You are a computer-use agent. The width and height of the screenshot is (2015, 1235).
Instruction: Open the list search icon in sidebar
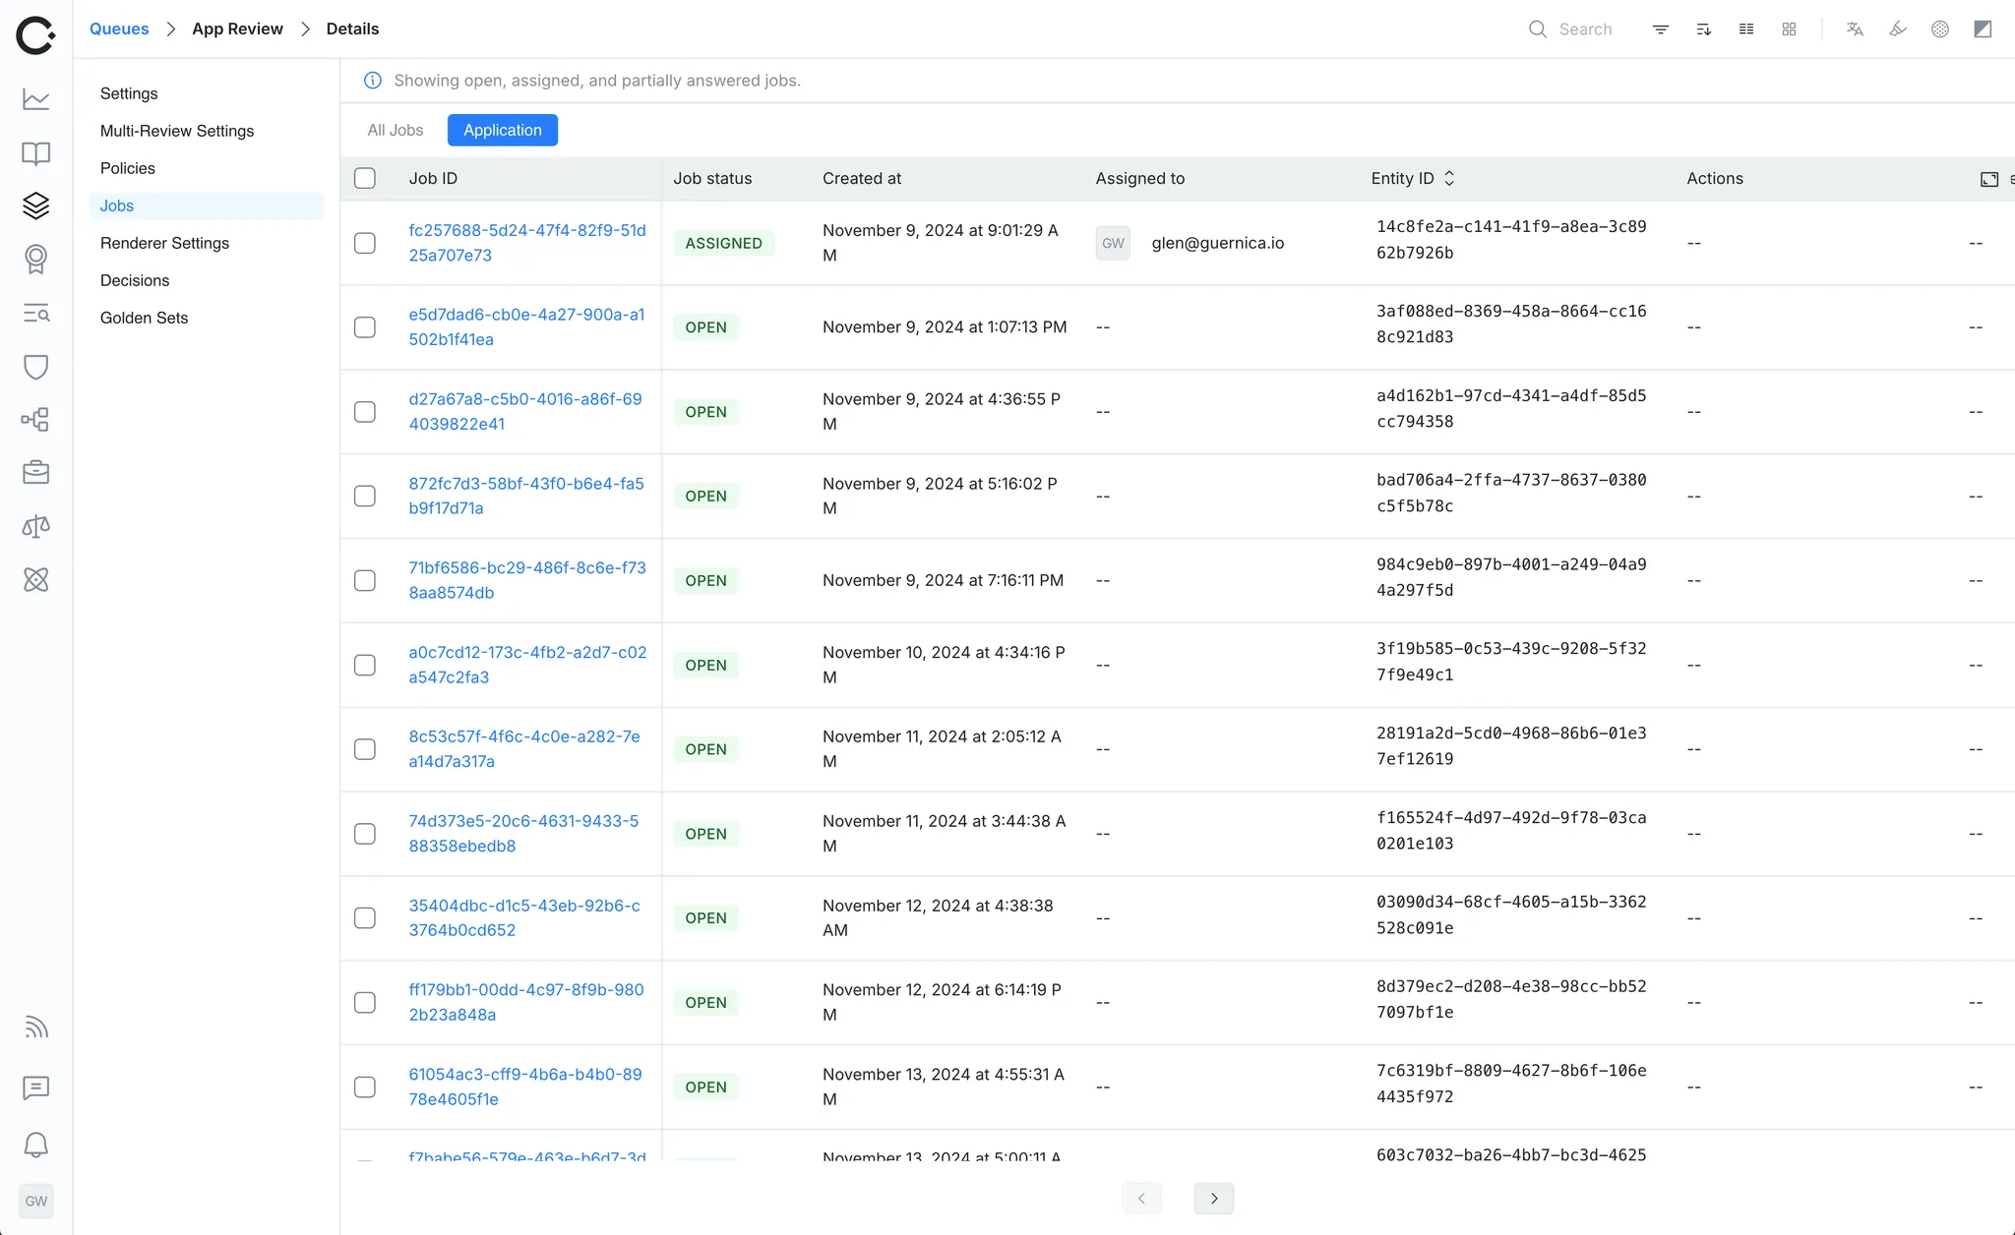pos(36,314)
